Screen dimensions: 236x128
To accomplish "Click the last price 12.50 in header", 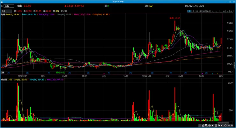I will [27, 6].
